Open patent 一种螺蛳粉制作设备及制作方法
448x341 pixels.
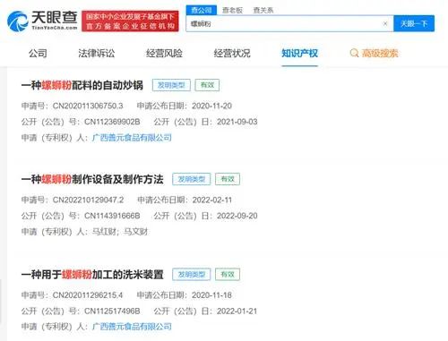92,179
